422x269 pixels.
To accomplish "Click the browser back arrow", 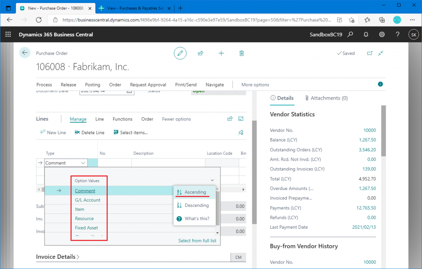I will 10,20.
